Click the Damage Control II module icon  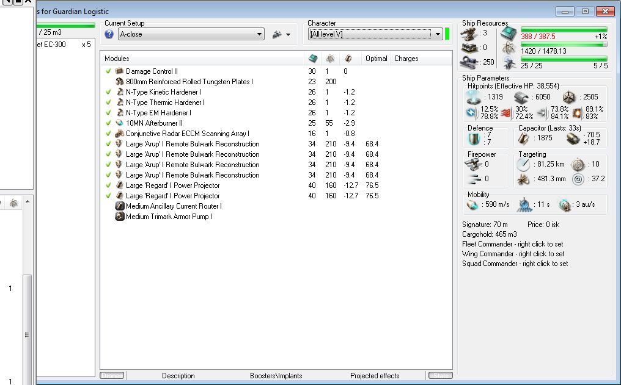click(119, 71)
